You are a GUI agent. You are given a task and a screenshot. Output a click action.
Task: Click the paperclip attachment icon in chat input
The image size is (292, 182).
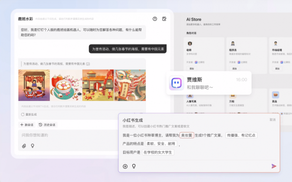(x=24, y=146)
